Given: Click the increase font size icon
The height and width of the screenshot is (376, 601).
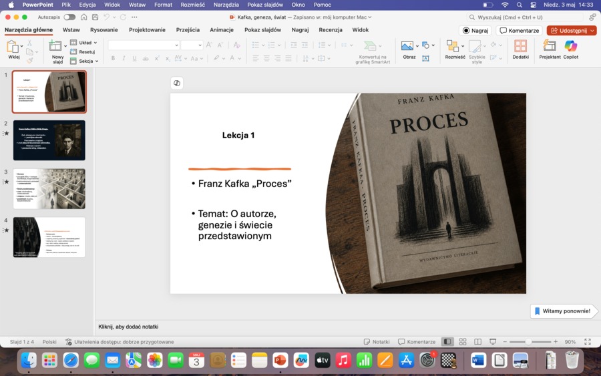Looking at the screenshot, I should (x=209, y=45).
